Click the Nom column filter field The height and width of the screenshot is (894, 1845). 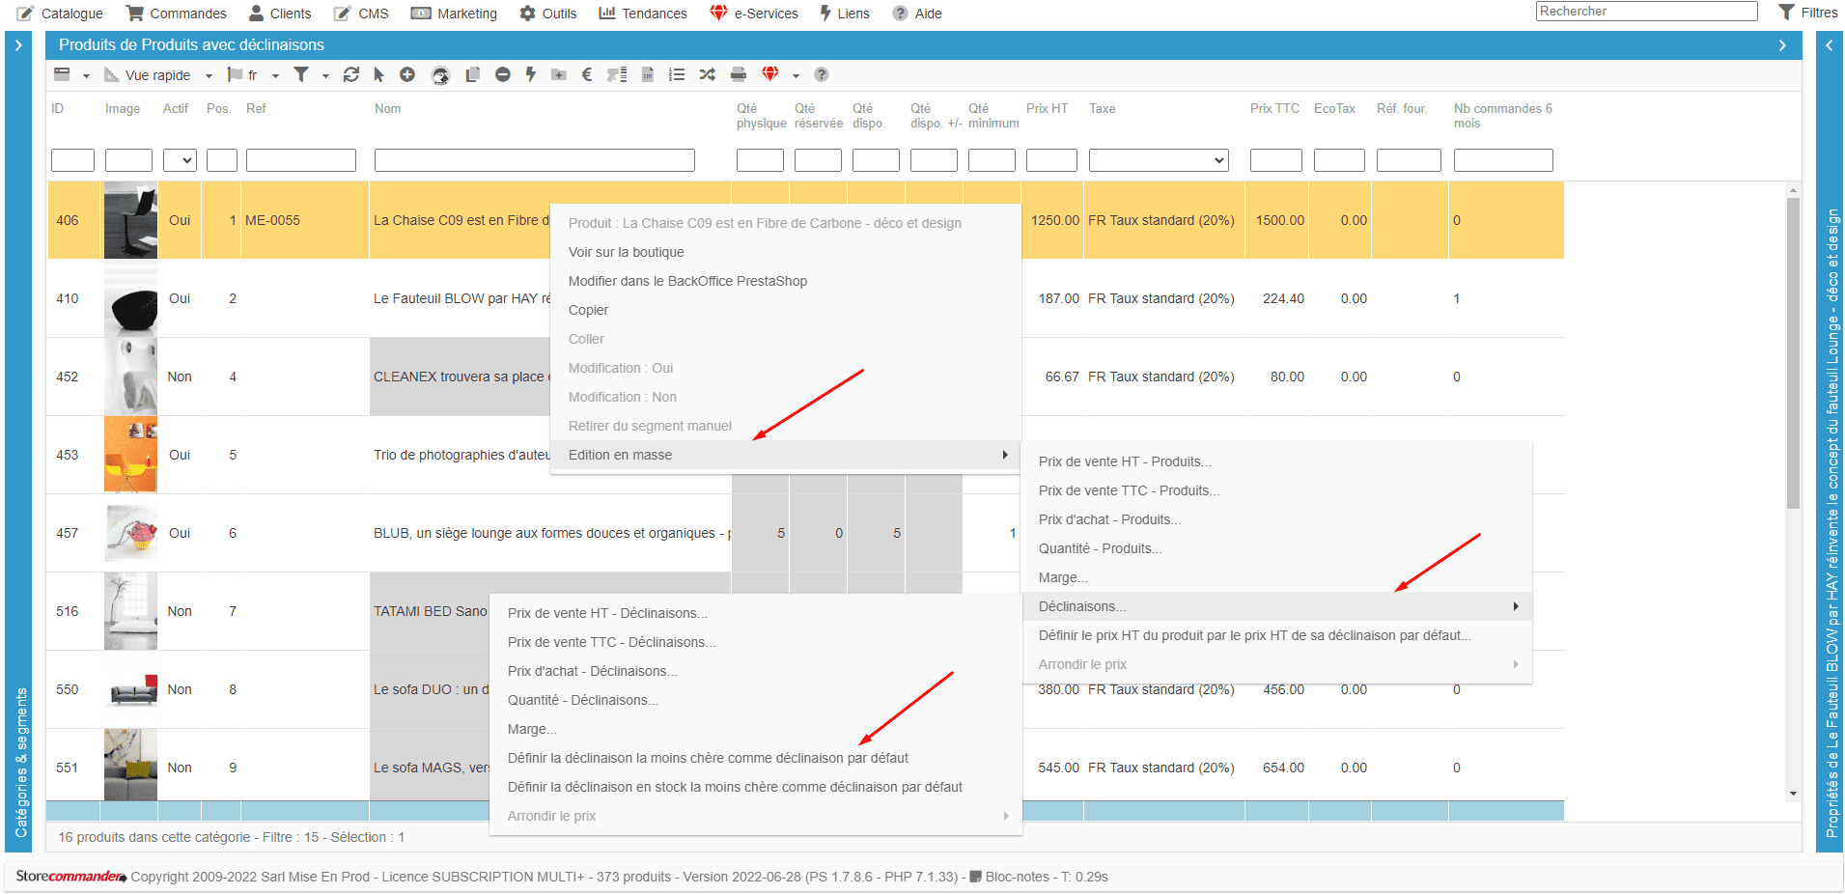point(534,160)
